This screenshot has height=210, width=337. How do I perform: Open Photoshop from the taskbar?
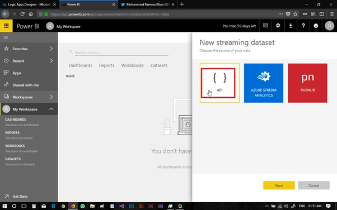click(x=132, y=206)
